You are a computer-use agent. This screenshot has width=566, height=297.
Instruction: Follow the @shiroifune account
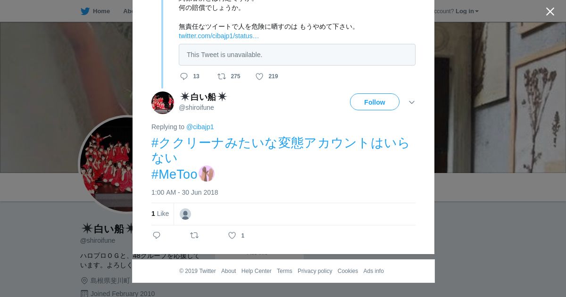[375, 102]
